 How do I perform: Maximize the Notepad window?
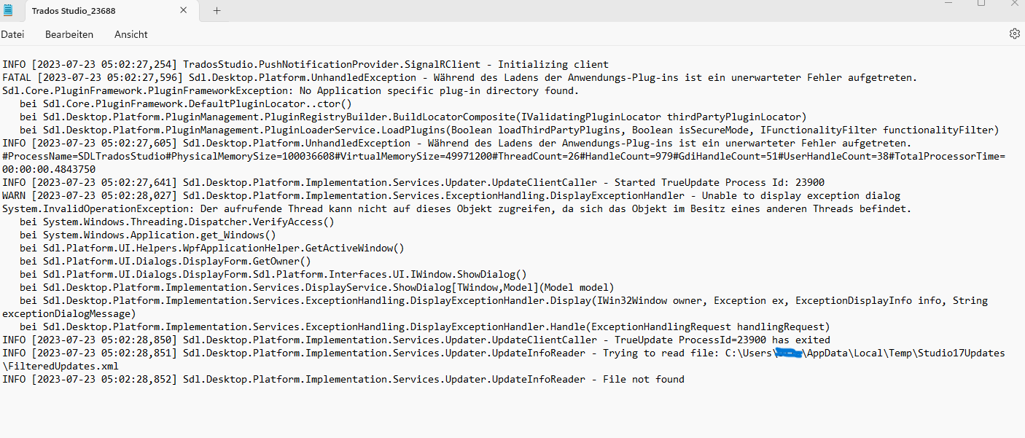click(x=981, y=5)
